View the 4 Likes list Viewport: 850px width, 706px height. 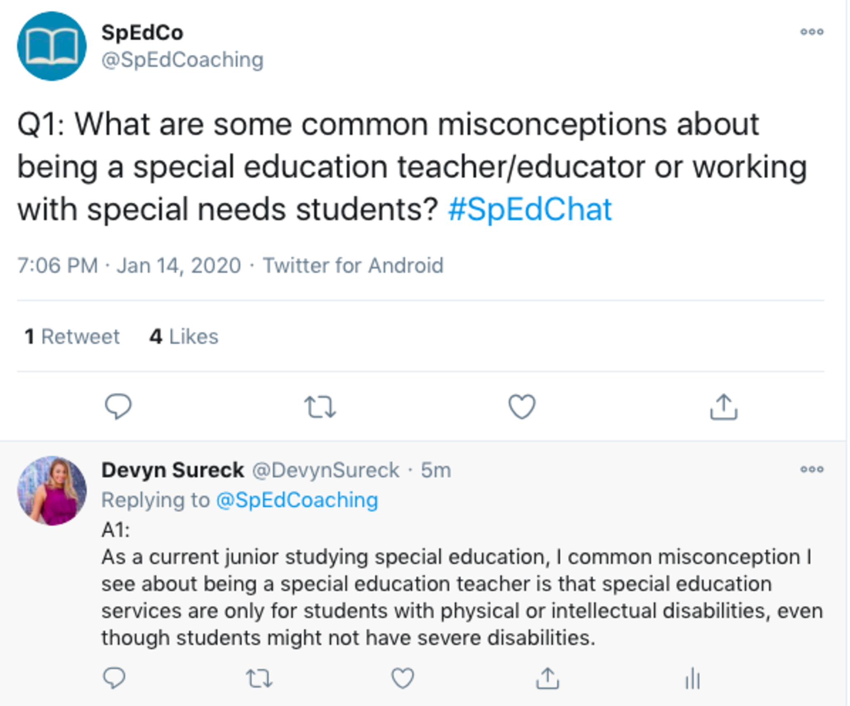click(x=184, y=336)
